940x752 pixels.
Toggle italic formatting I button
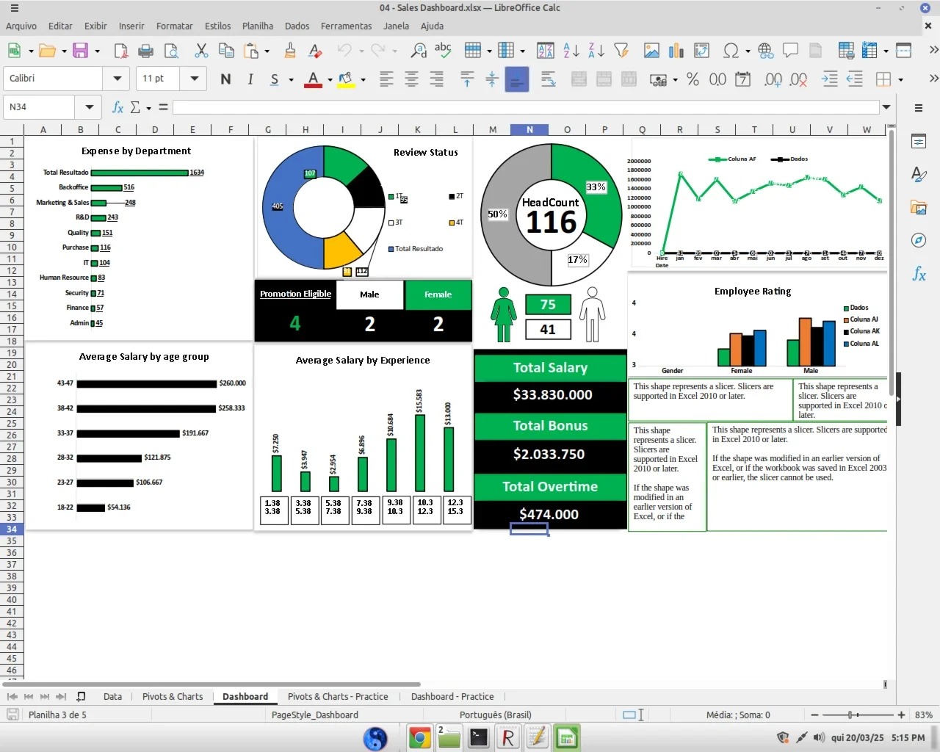pos(250,79)
